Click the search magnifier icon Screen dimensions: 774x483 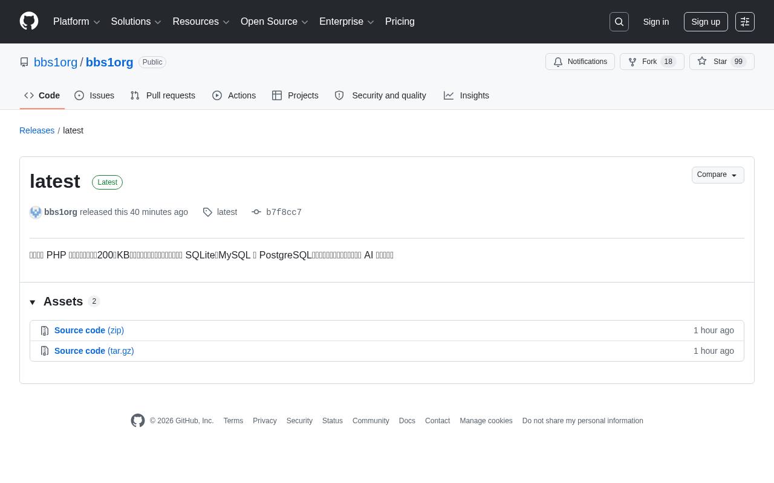pyautogui.click(x=619, y=22)
